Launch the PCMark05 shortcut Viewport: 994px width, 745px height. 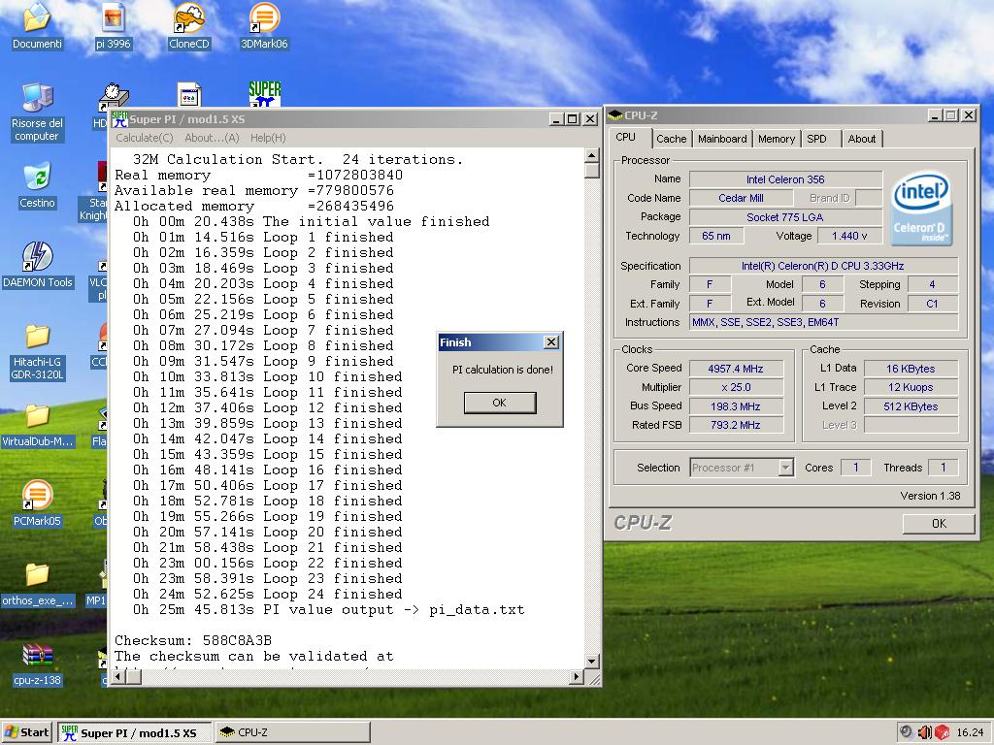coord(38,504)
